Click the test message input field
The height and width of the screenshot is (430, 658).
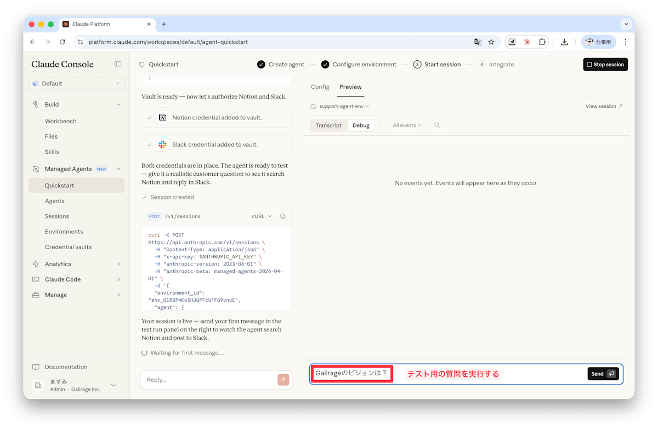pos(466,374)
